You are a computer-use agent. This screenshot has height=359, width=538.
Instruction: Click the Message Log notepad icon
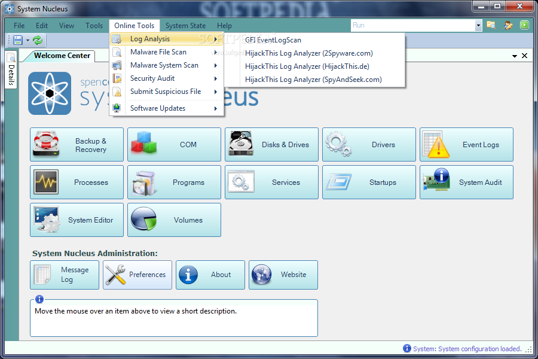pyautogui.click(x=42, y=275)
